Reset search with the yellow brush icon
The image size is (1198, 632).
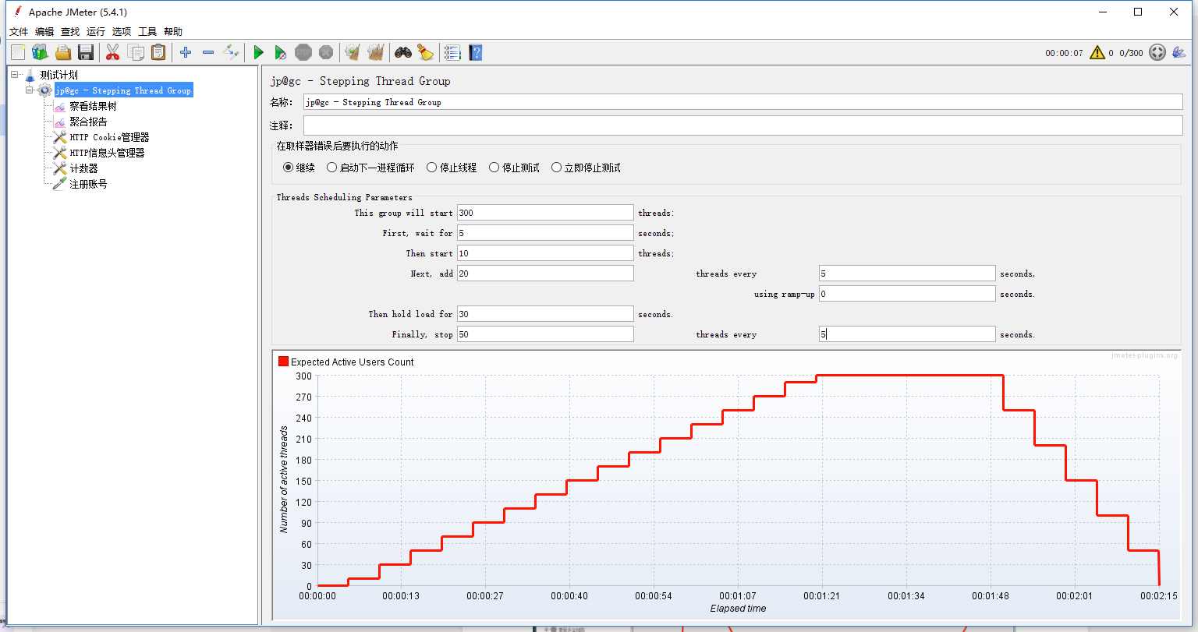(x=425, y=52)
